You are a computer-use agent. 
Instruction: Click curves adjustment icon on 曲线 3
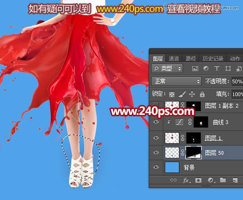point(179,122)
